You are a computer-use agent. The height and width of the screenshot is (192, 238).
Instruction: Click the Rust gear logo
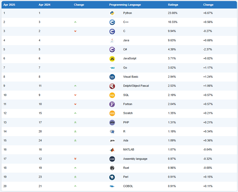pos(112,168)
